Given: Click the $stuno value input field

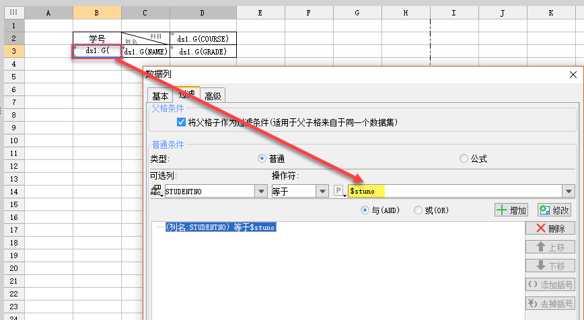Looking at the screenshot, I should (x=455, y=191).
